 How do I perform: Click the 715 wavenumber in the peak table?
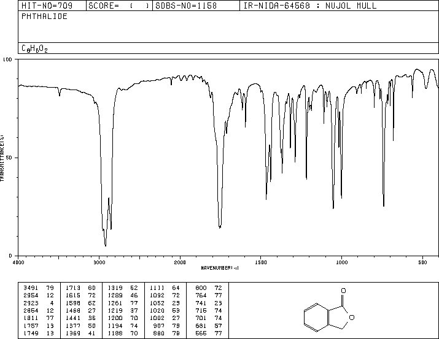click(201, 310)
